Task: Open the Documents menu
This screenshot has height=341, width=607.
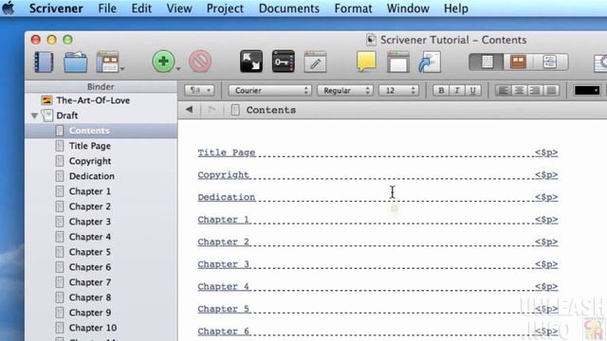Action: [289, 9]
